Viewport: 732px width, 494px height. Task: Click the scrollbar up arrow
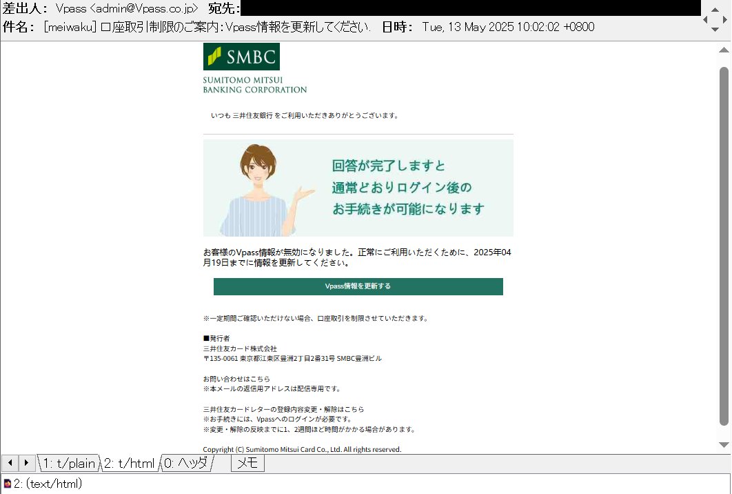click(724, 50)
